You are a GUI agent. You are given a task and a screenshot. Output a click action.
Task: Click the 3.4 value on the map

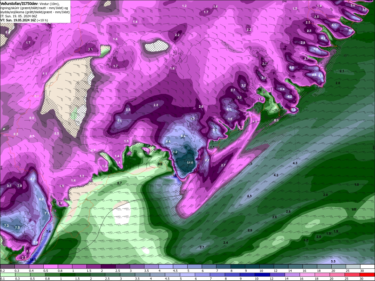pos(282,89)
